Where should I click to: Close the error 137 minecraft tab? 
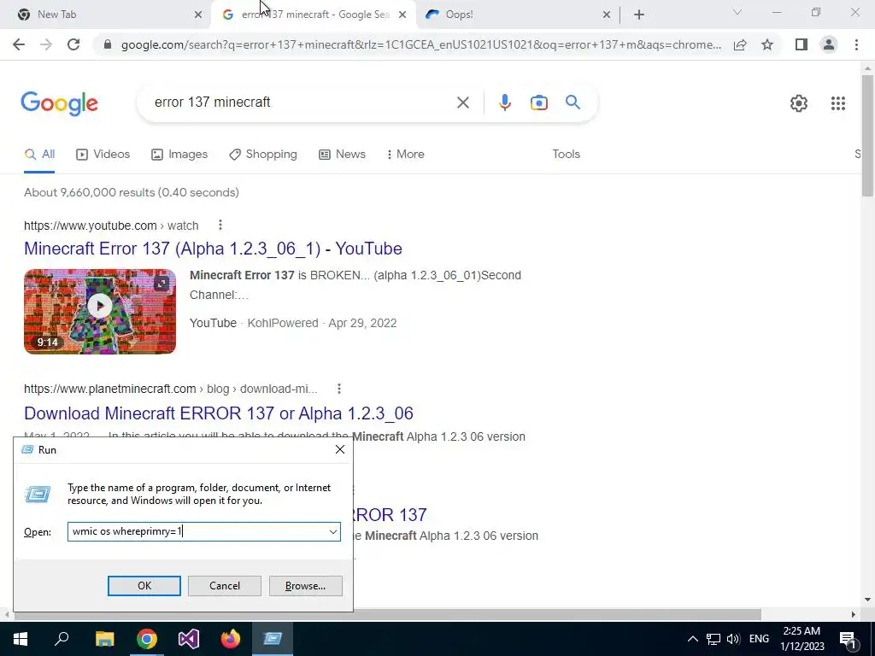click(x=402, y=15)
